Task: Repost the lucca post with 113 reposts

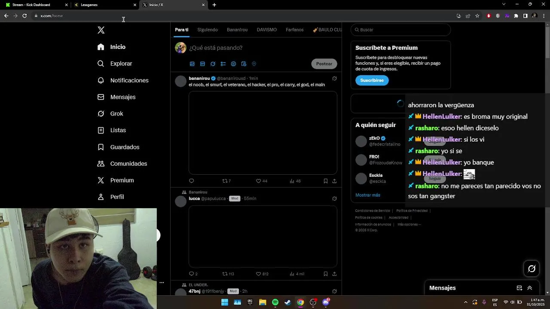Action: 228,274
